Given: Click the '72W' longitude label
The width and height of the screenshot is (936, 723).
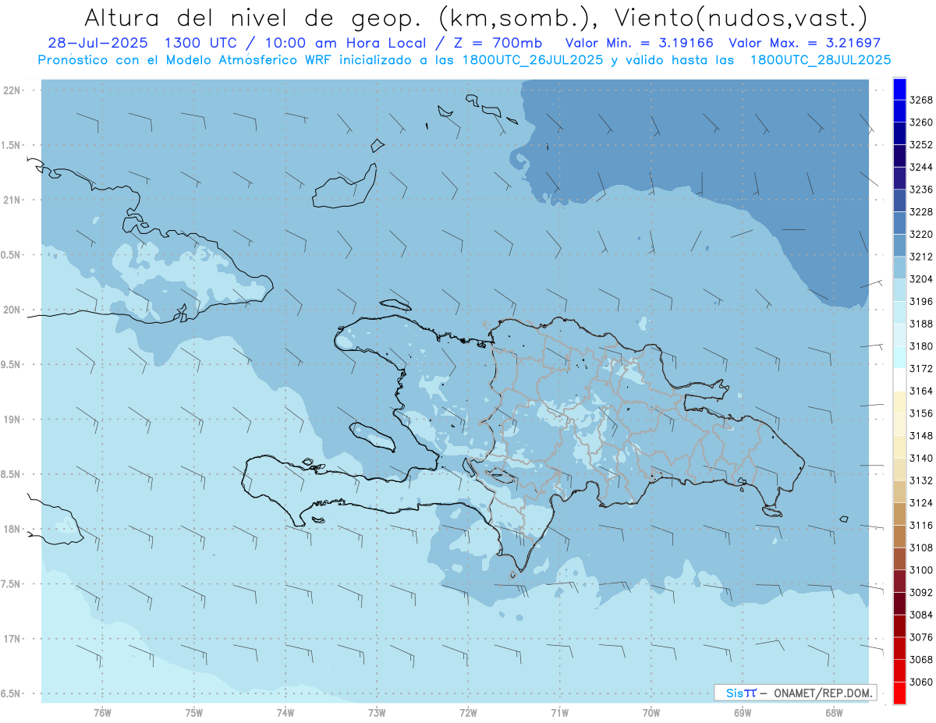Looking at the screenshot, I should coord(468,713).
